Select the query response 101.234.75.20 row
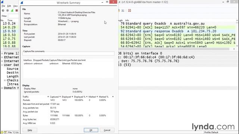The height and width of the screenshot is (134, 239). (177, 31)
